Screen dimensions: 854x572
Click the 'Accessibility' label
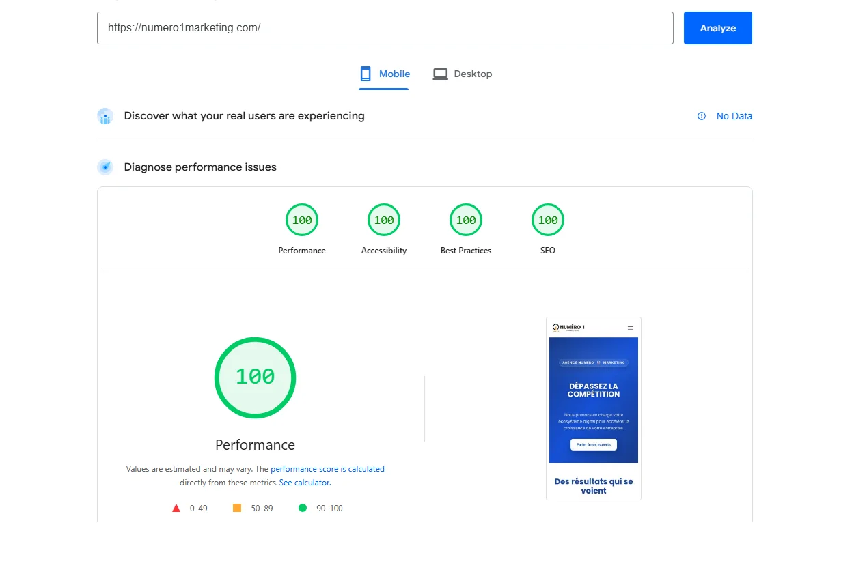point(384,251)
